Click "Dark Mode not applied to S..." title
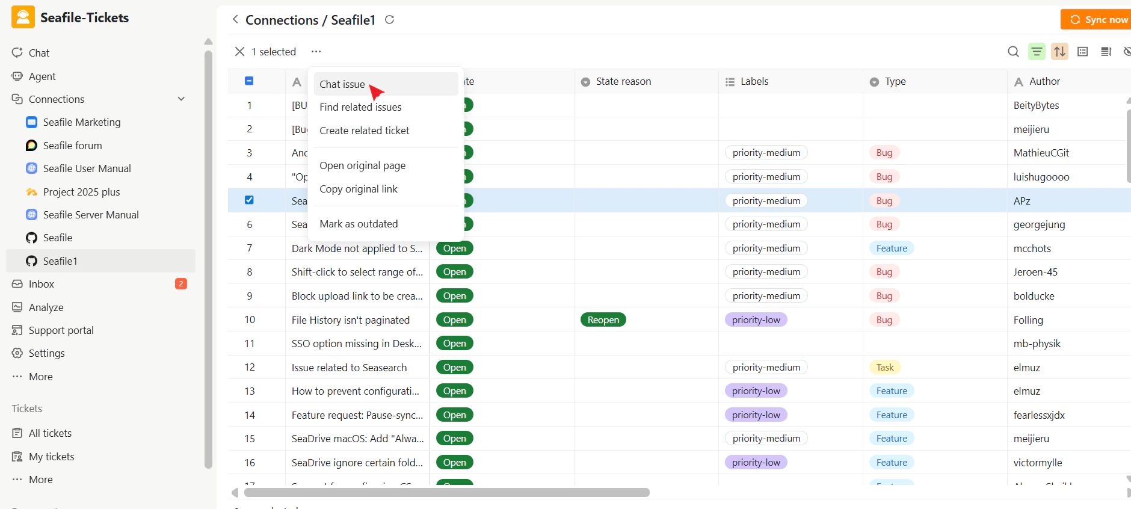Image resolution: width=1131 pixels, height=509 pixels. tap(357, 248)
